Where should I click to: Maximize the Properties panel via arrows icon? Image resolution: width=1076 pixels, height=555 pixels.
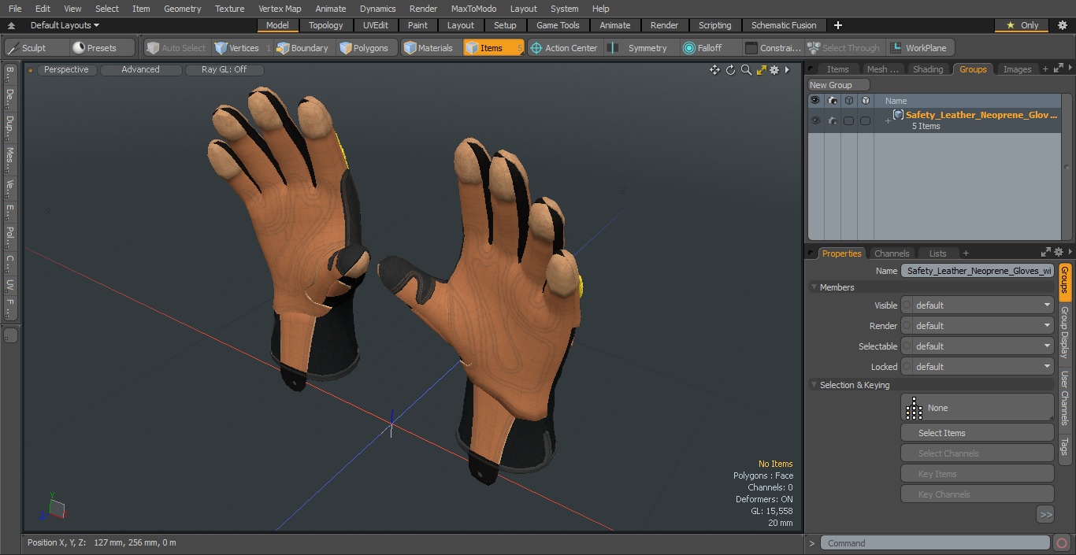(x=1046, y=253)
